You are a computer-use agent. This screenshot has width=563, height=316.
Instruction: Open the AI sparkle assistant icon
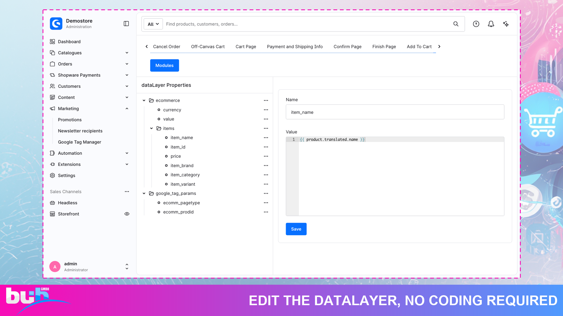click(x=506, y=24)
